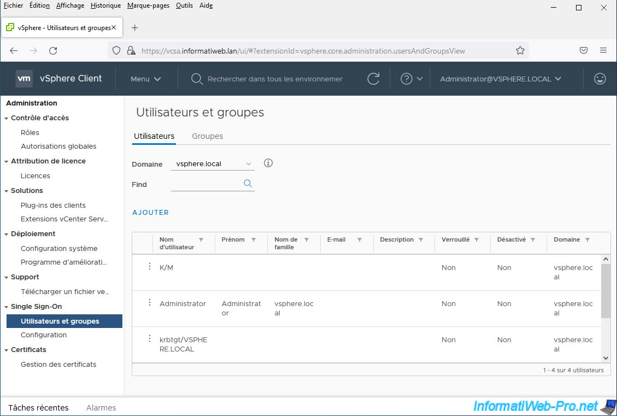Screen dimensions: 617x416
Task: Collapse the Déploiement section
Action: tap(7, 234)
